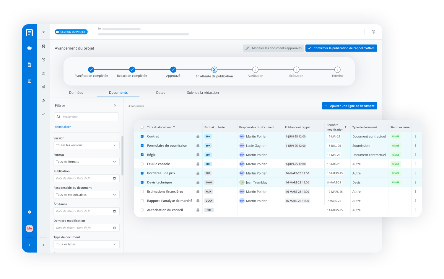Click the help question mark icon
Viewport: 444px width, 279px height.
(373, 32)
